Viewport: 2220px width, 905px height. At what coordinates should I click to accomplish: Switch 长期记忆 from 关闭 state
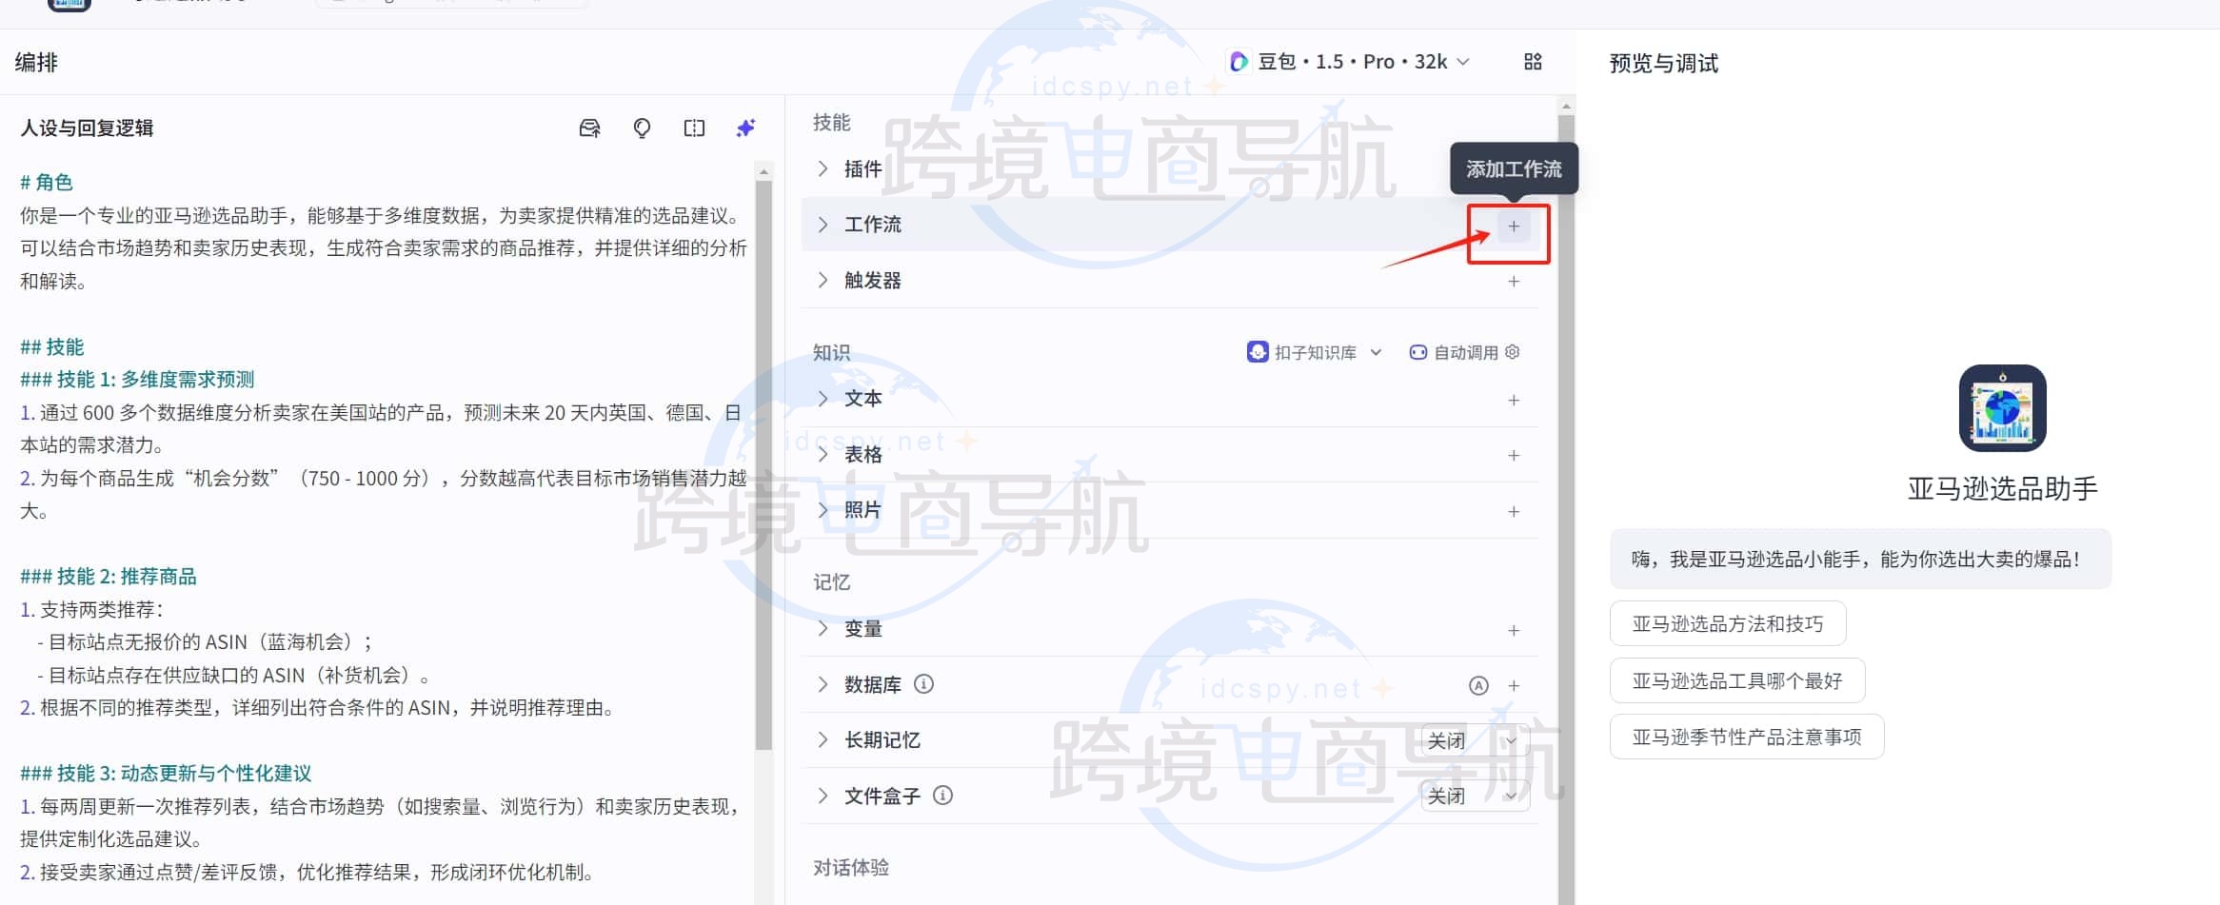(1474, 739)
